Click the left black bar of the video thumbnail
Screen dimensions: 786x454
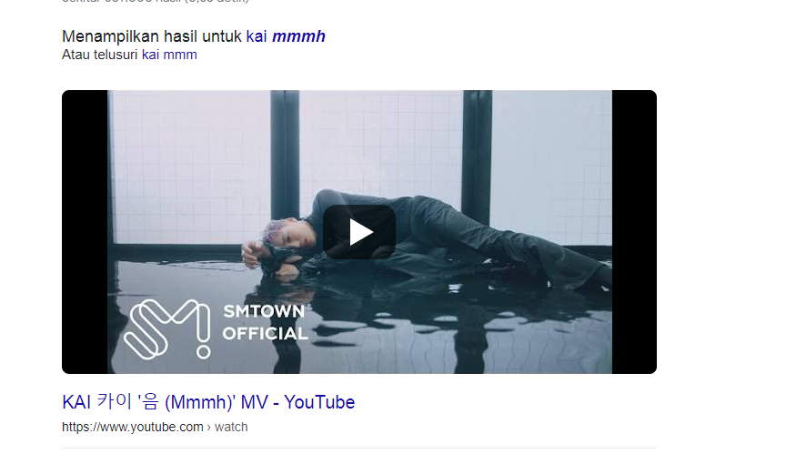85,232
